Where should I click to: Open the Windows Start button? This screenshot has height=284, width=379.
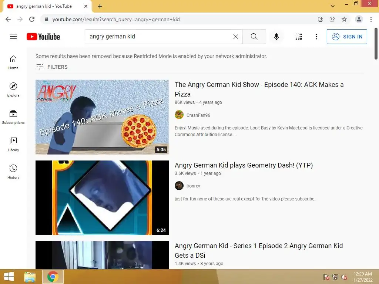coord(9,277)
